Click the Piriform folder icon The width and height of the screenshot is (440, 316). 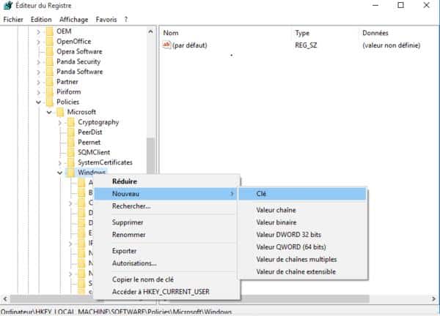point(49,92)
